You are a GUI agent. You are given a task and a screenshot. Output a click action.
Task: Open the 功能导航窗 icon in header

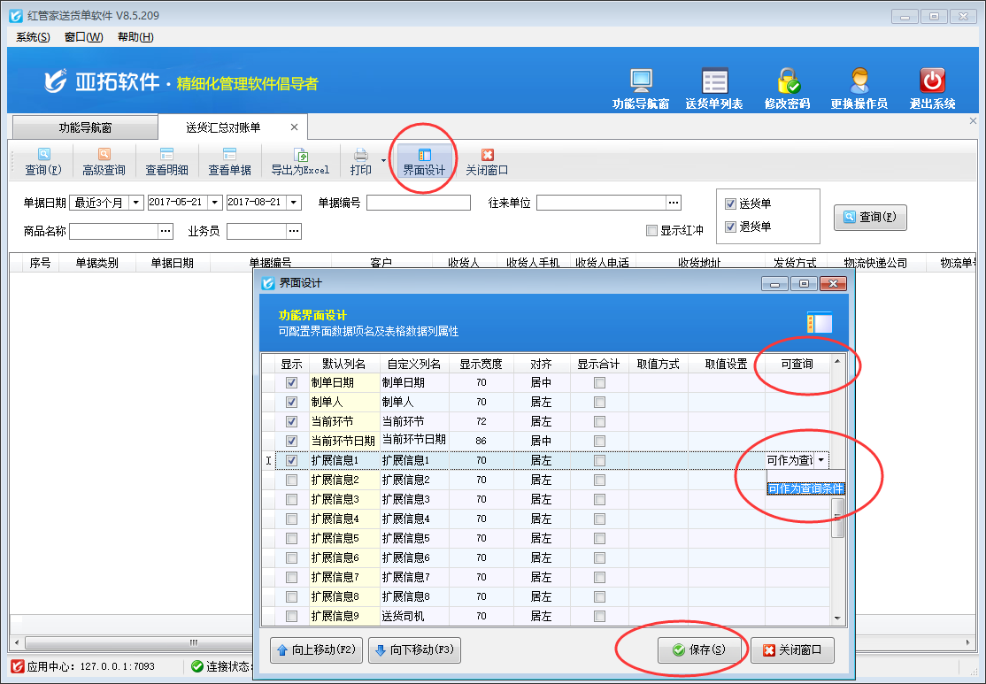[x=640, y=81]
